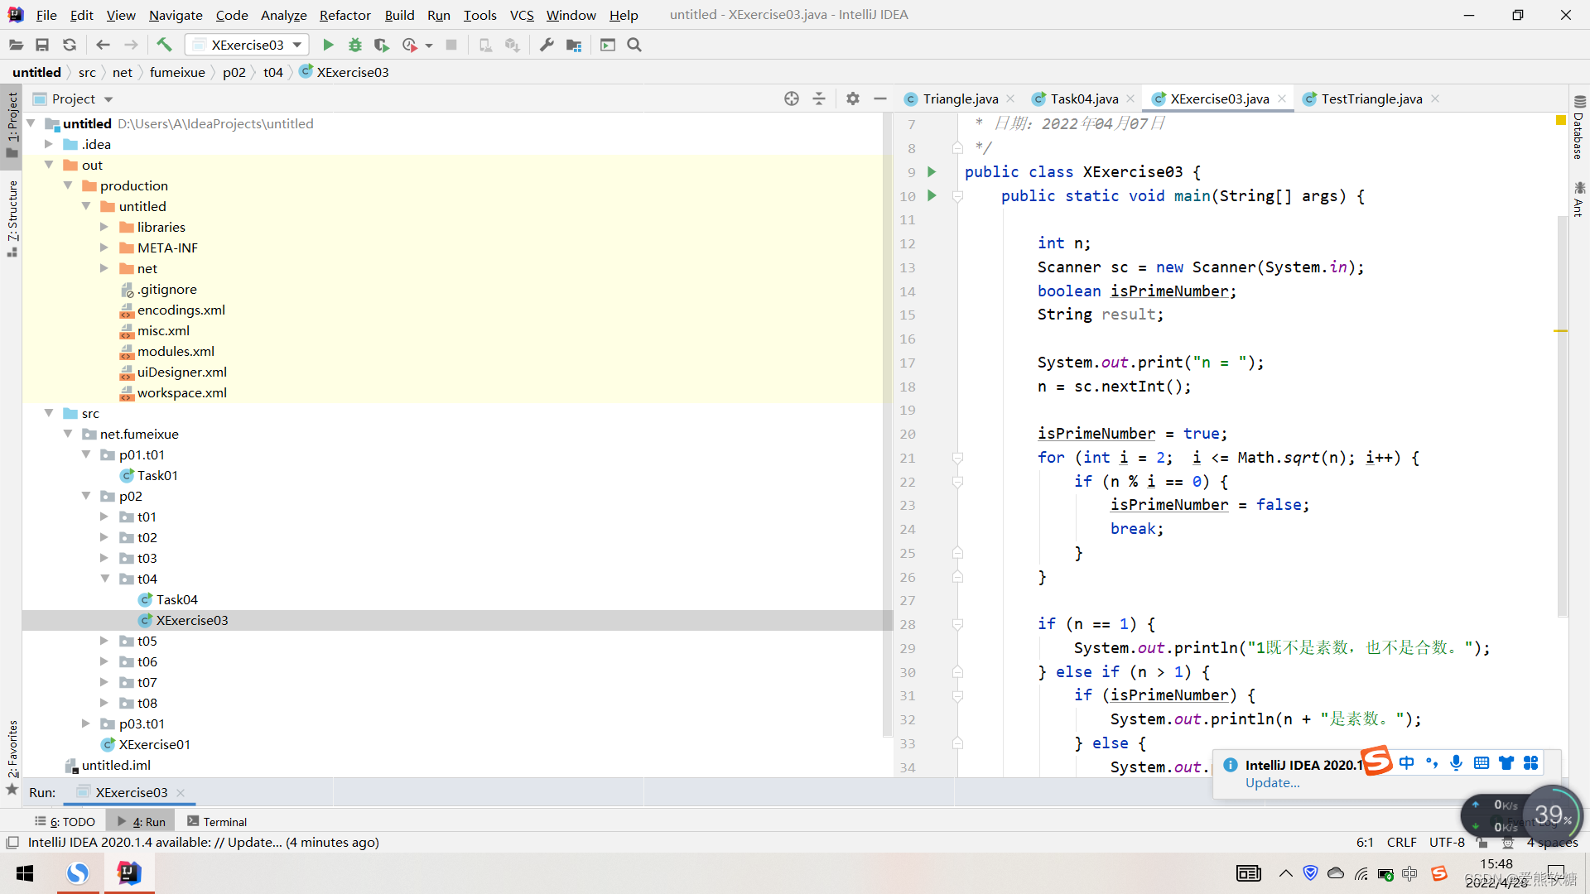The width and height of the screenshot is (1590, 894).
Task: Open Project panel gear options
Action: click(x=853, y=99)
